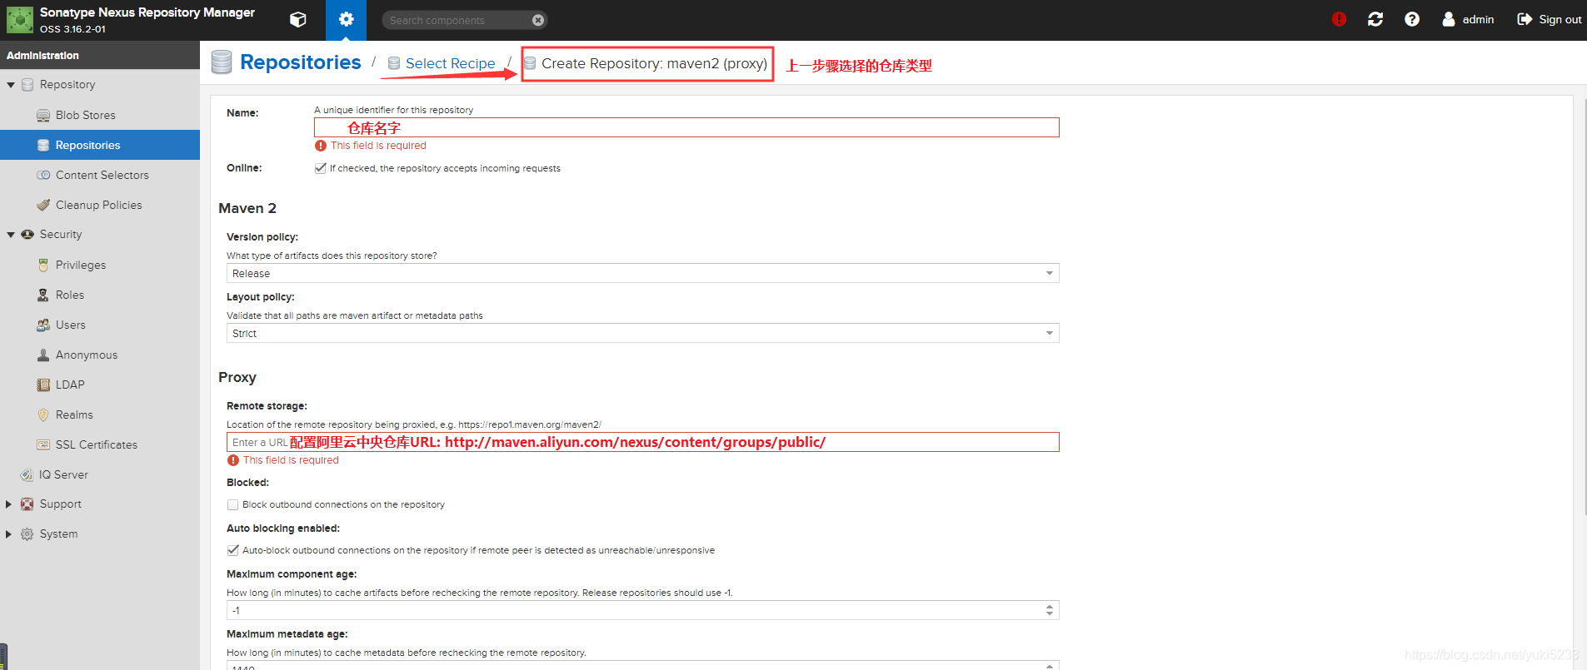Increase Maximum component age stepper
1587x670 pixels.
pos(1050,607)
